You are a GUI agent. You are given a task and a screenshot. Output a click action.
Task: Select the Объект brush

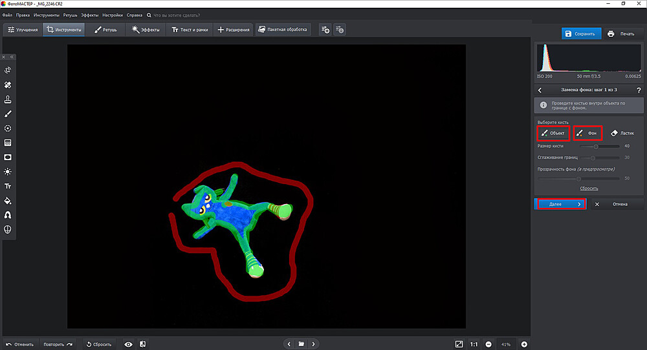pyautogui.click(x=553, y=133)
